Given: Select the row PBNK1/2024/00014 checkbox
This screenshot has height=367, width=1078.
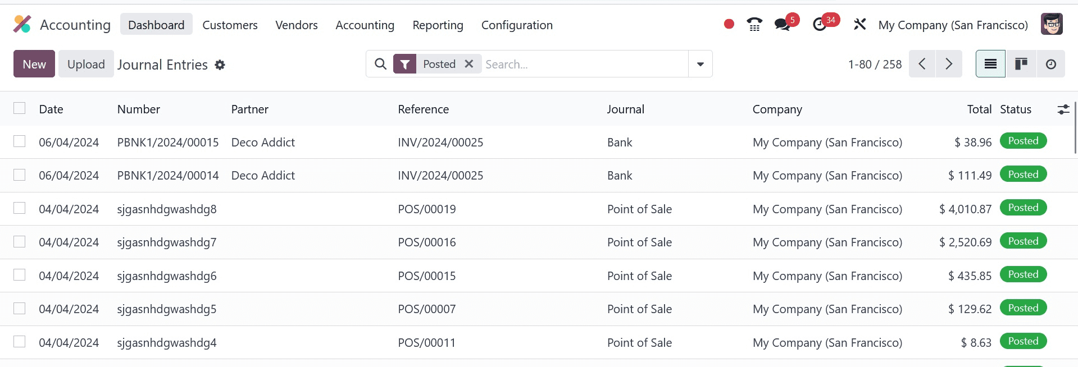Looking at the screenshot, I should pos(20,175).
